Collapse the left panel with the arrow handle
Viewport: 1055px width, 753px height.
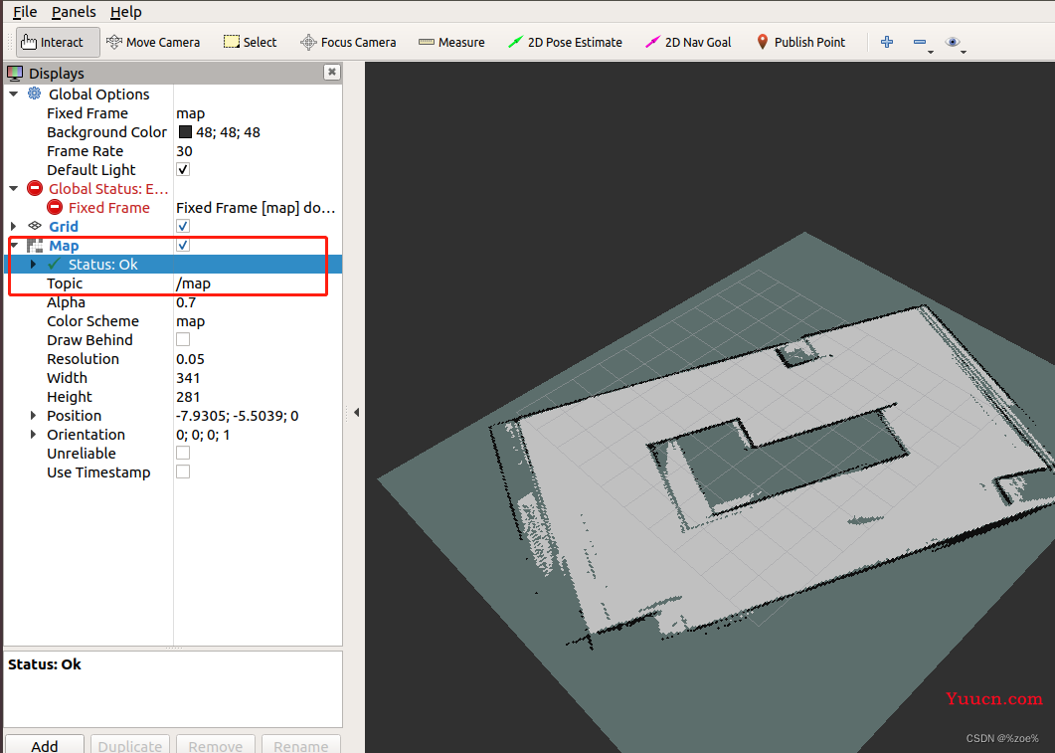(356, 412)
